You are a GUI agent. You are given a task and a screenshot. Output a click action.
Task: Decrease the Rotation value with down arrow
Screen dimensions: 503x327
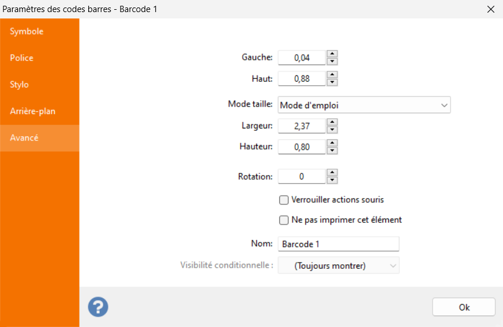332,180
